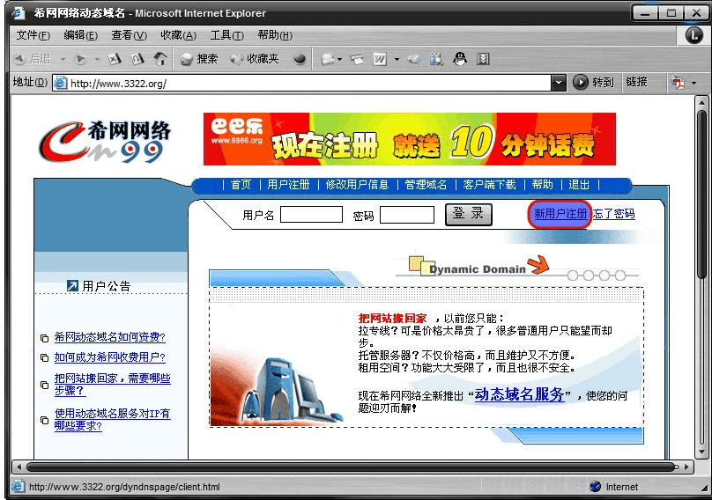Click the horizontal scrollbar at page bottom
This screenshot has height=500, width=712.
pos(352,467)
